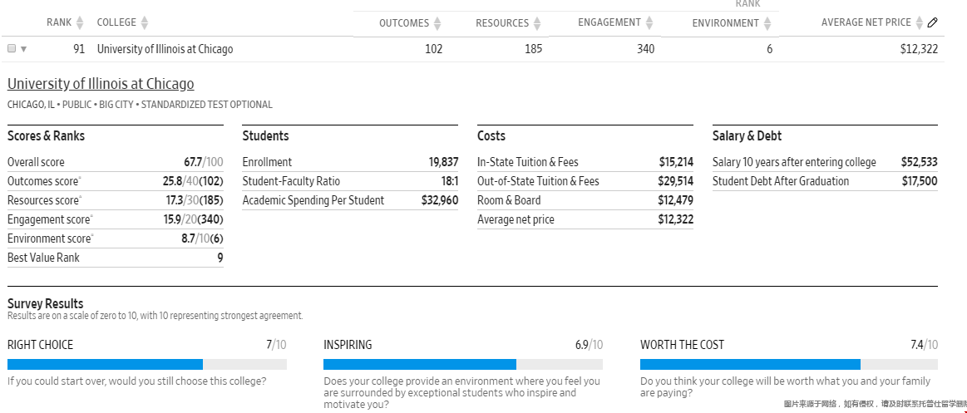Click Student Debt After Graduation $17,500
Image resolution: width=967 pixels, height=413 pixels.
tap(919, 181)
